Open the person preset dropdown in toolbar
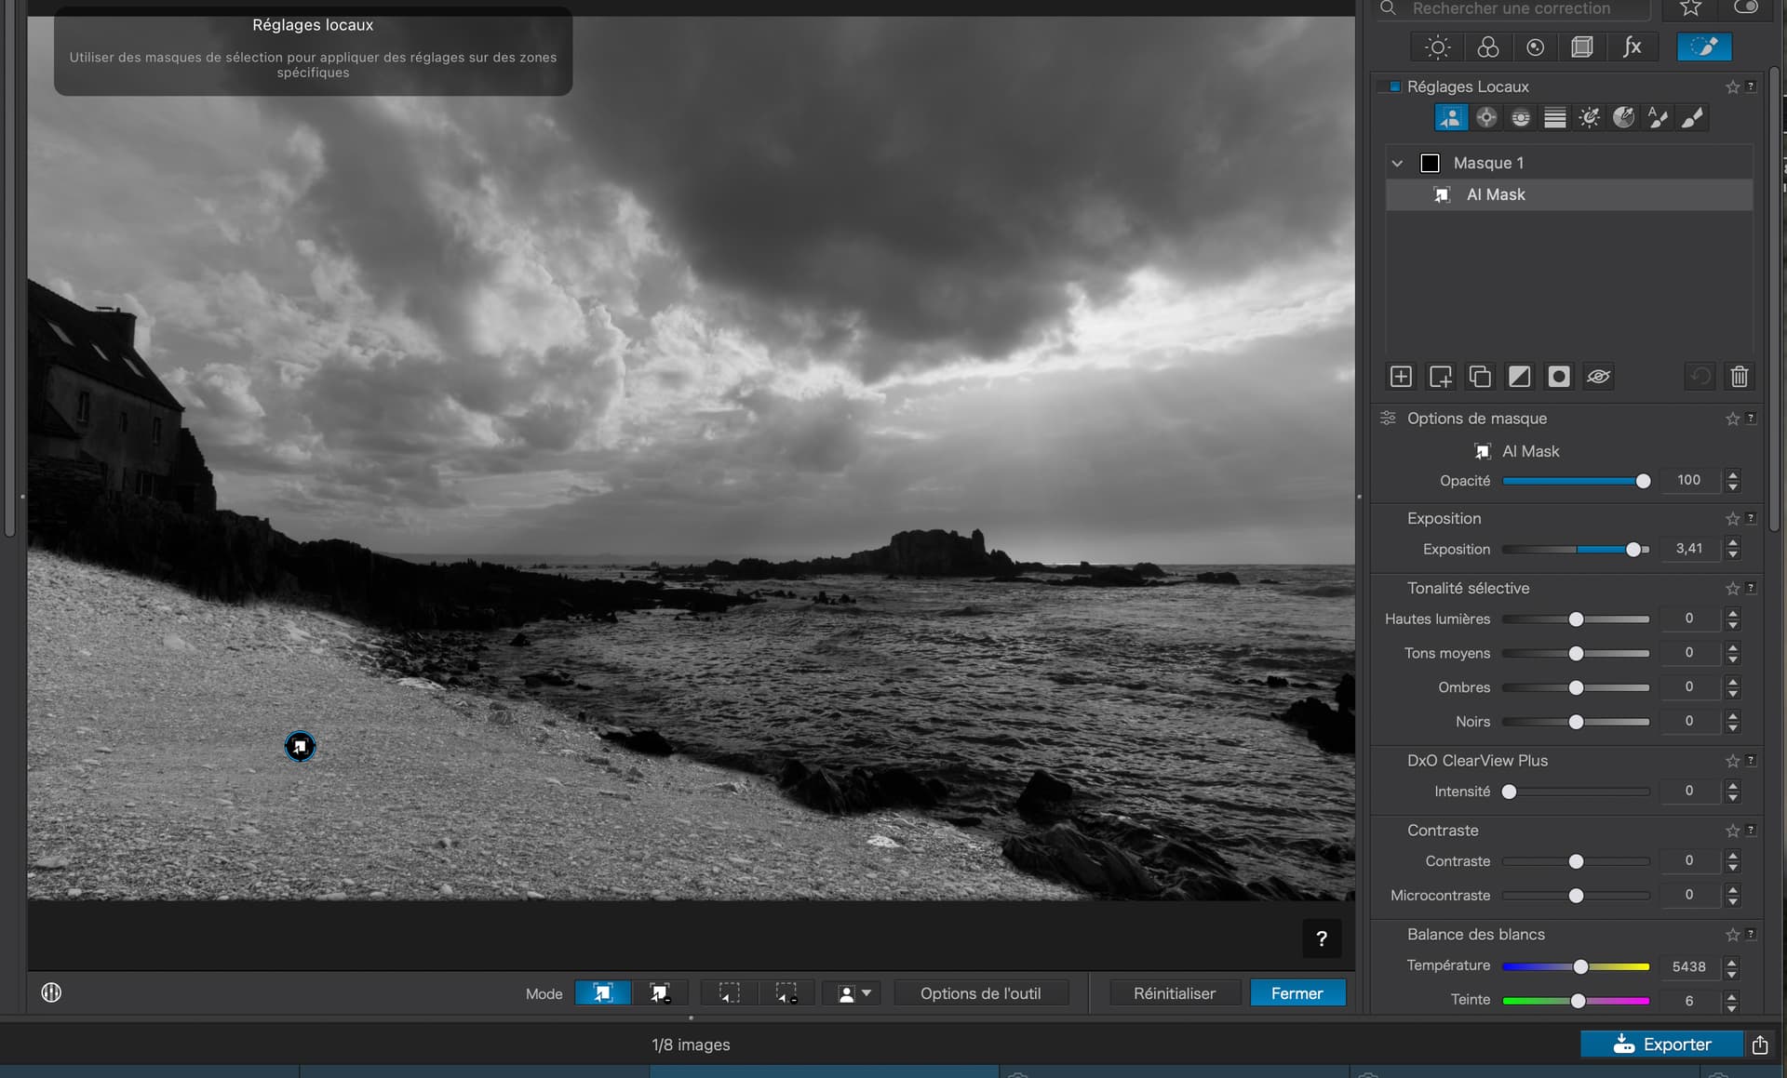Image resolution: width=1787 pixels, height=1078 pixels. (853, 993)
